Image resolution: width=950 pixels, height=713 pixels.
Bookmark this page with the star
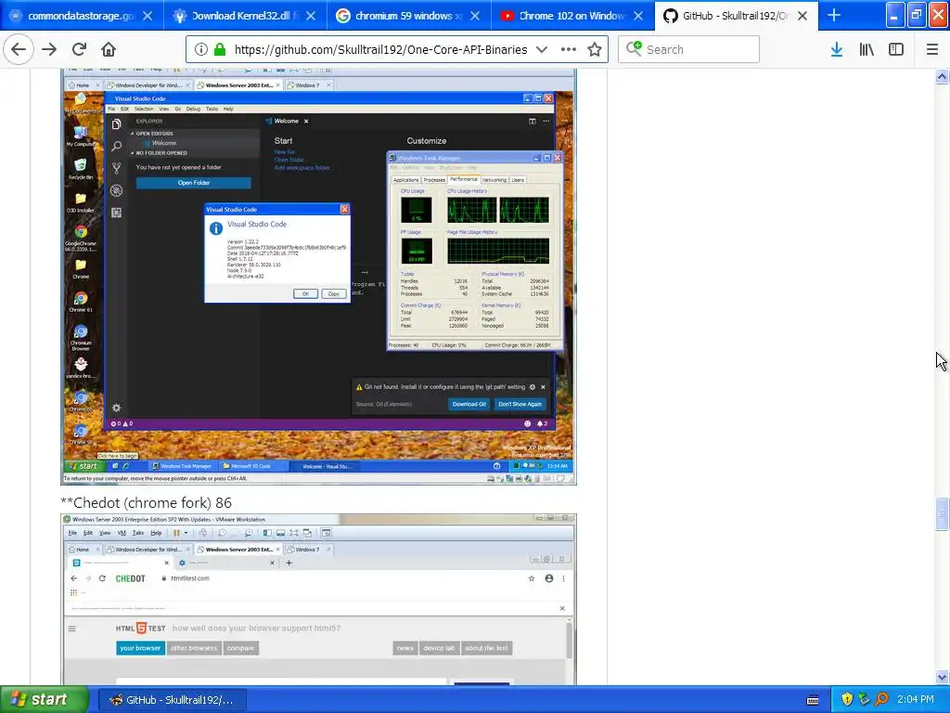coord(595,50)
